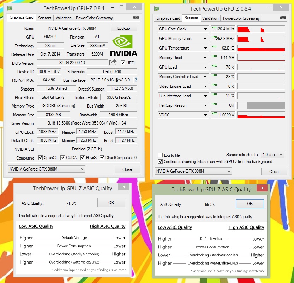Open the PerfCap Reason dropdown
This screenshot has height=283, width=294.
(205, 105)
